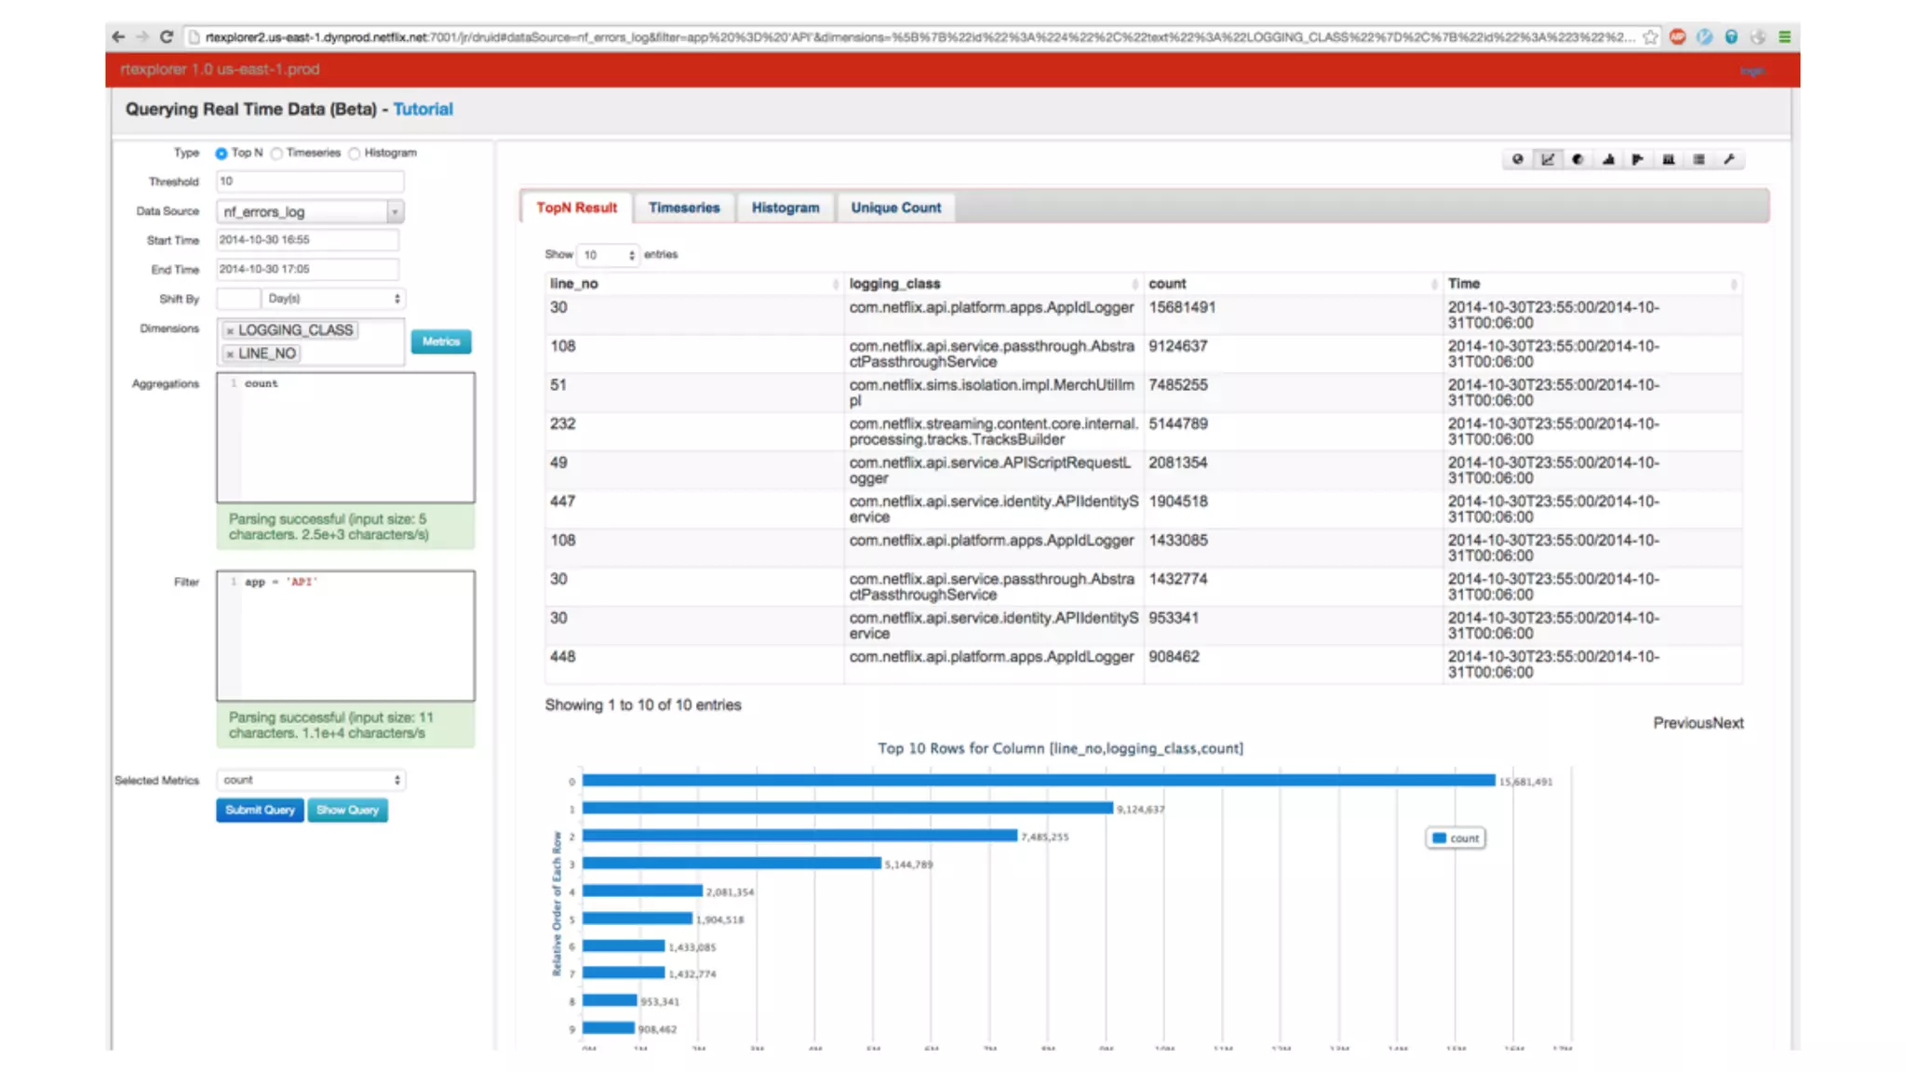Click the globe icon in chart toolbar

1517,159
